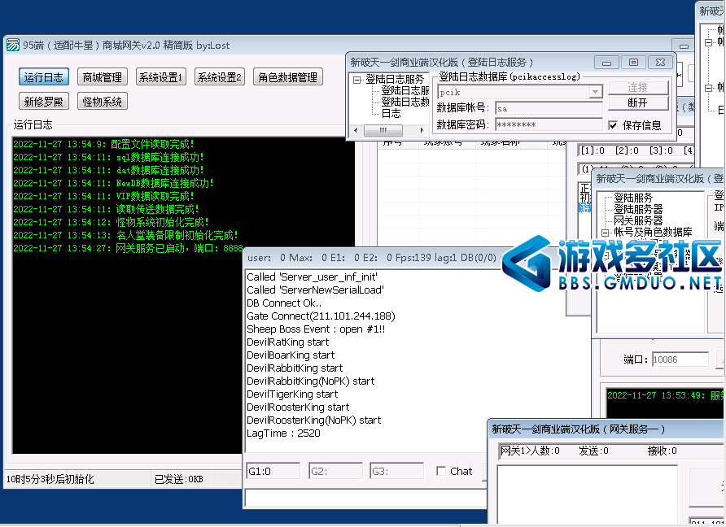The width and height of the screenshot is (726, 527).
Task: Switch to 系统设置2 tab
Action: click(x=220, y=76)
